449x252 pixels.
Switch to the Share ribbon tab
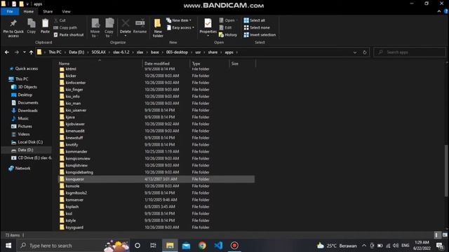point(48,11)
